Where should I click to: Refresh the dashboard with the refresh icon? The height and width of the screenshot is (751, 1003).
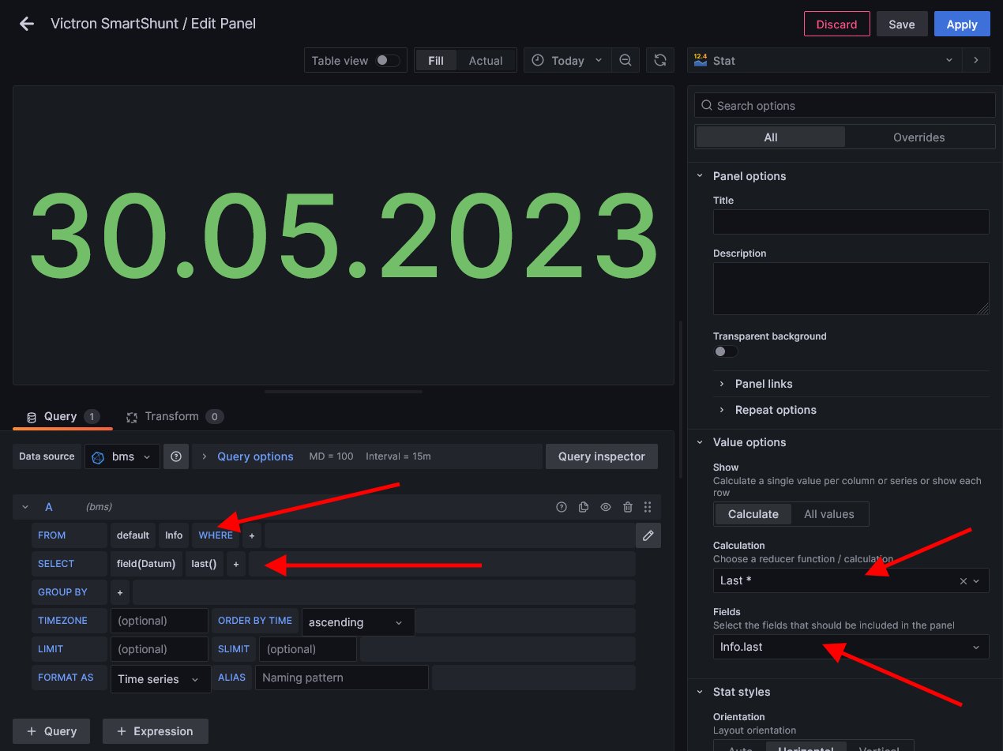point(659,61)
